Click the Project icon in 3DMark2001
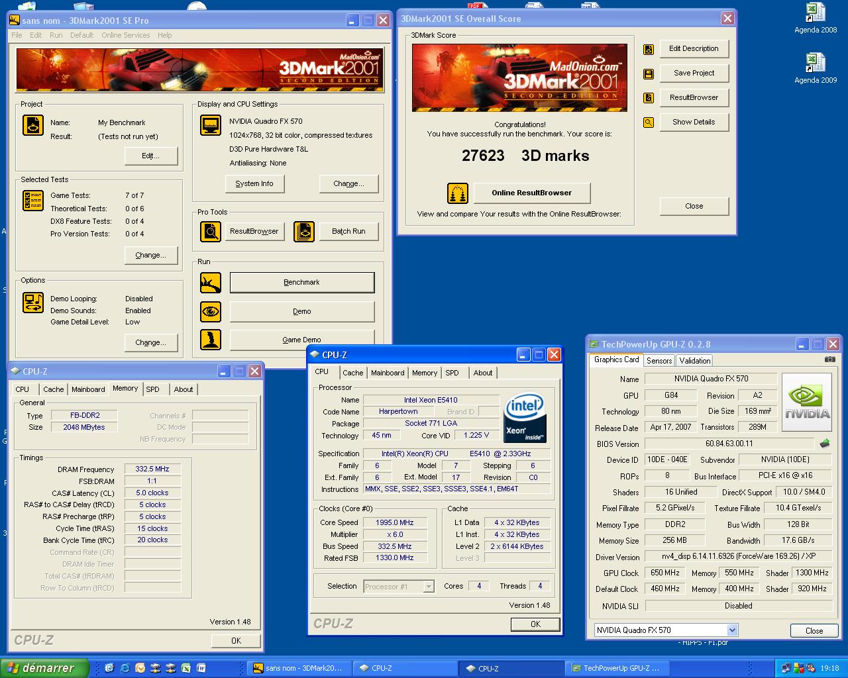This screenshot has height=678, width=848. point(33,125)
